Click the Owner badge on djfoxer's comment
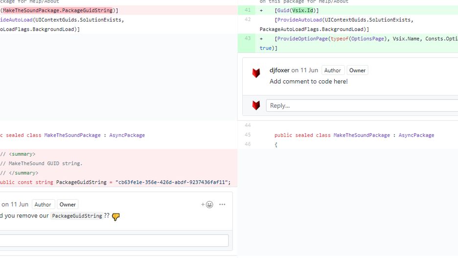Viewport: 458px width, 258px height. pos(357,70)
